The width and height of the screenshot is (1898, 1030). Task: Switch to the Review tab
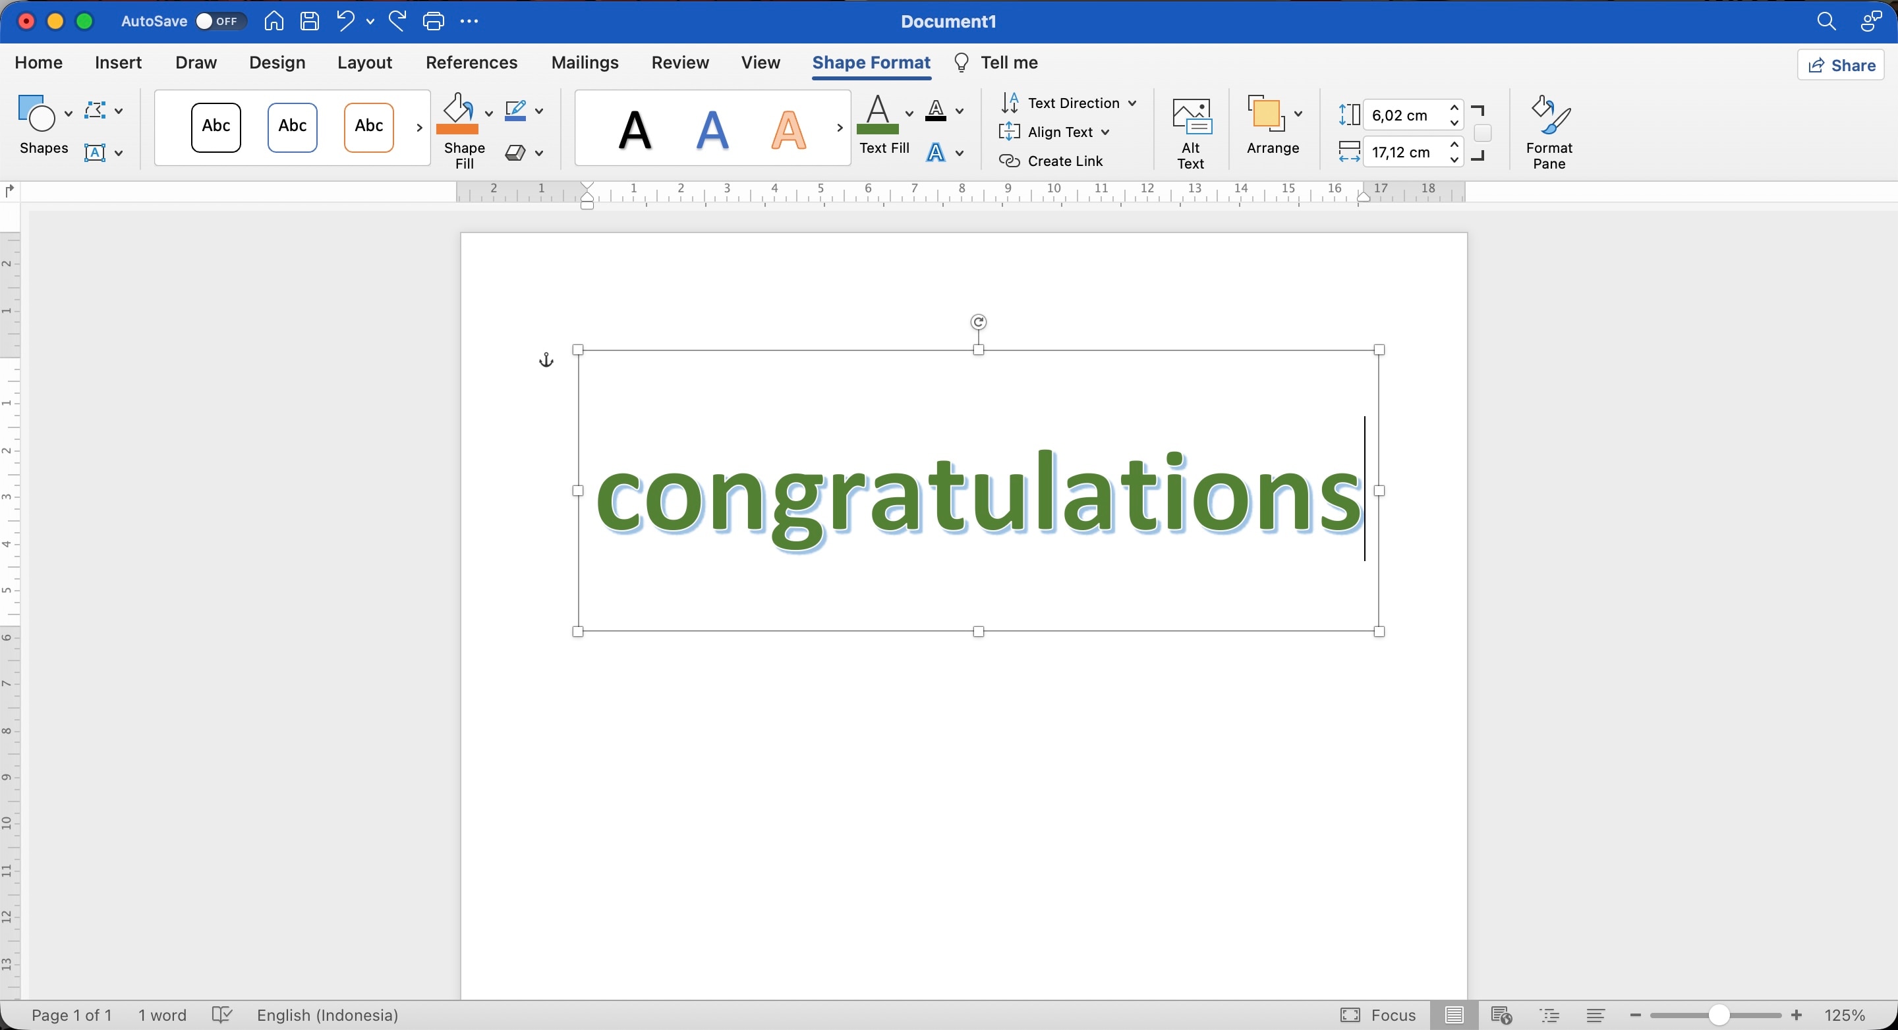point(680,63)
